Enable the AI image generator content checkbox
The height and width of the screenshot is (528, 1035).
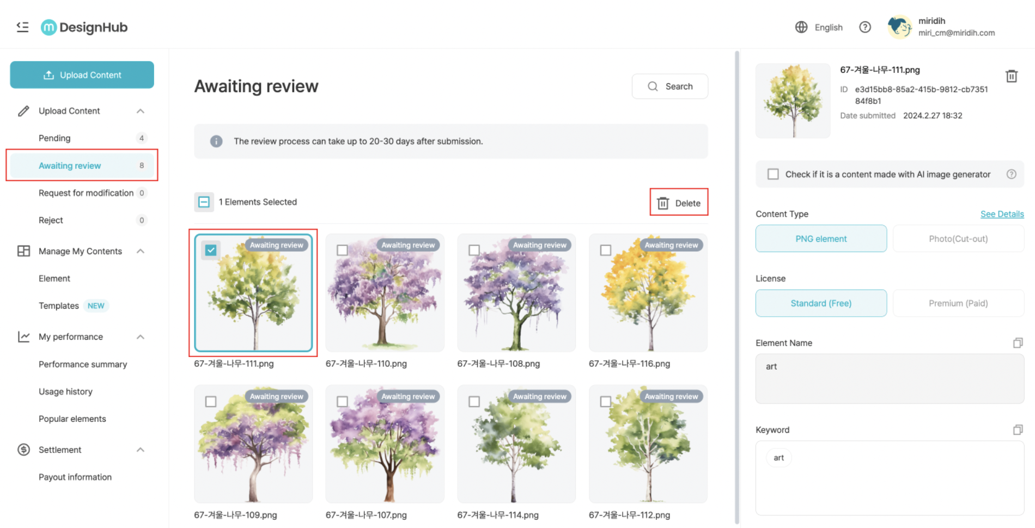click(772, 174)
